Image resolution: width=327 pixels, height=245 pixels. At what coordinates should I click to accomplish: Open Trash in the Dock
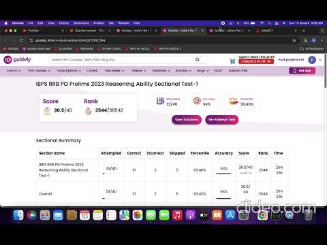[x=308, y=215]
